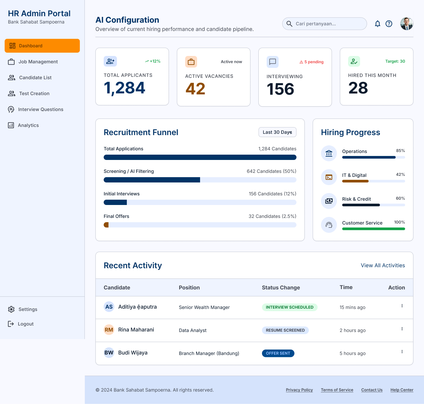Click the OFFER SENT status badge

tap(278, 353)
